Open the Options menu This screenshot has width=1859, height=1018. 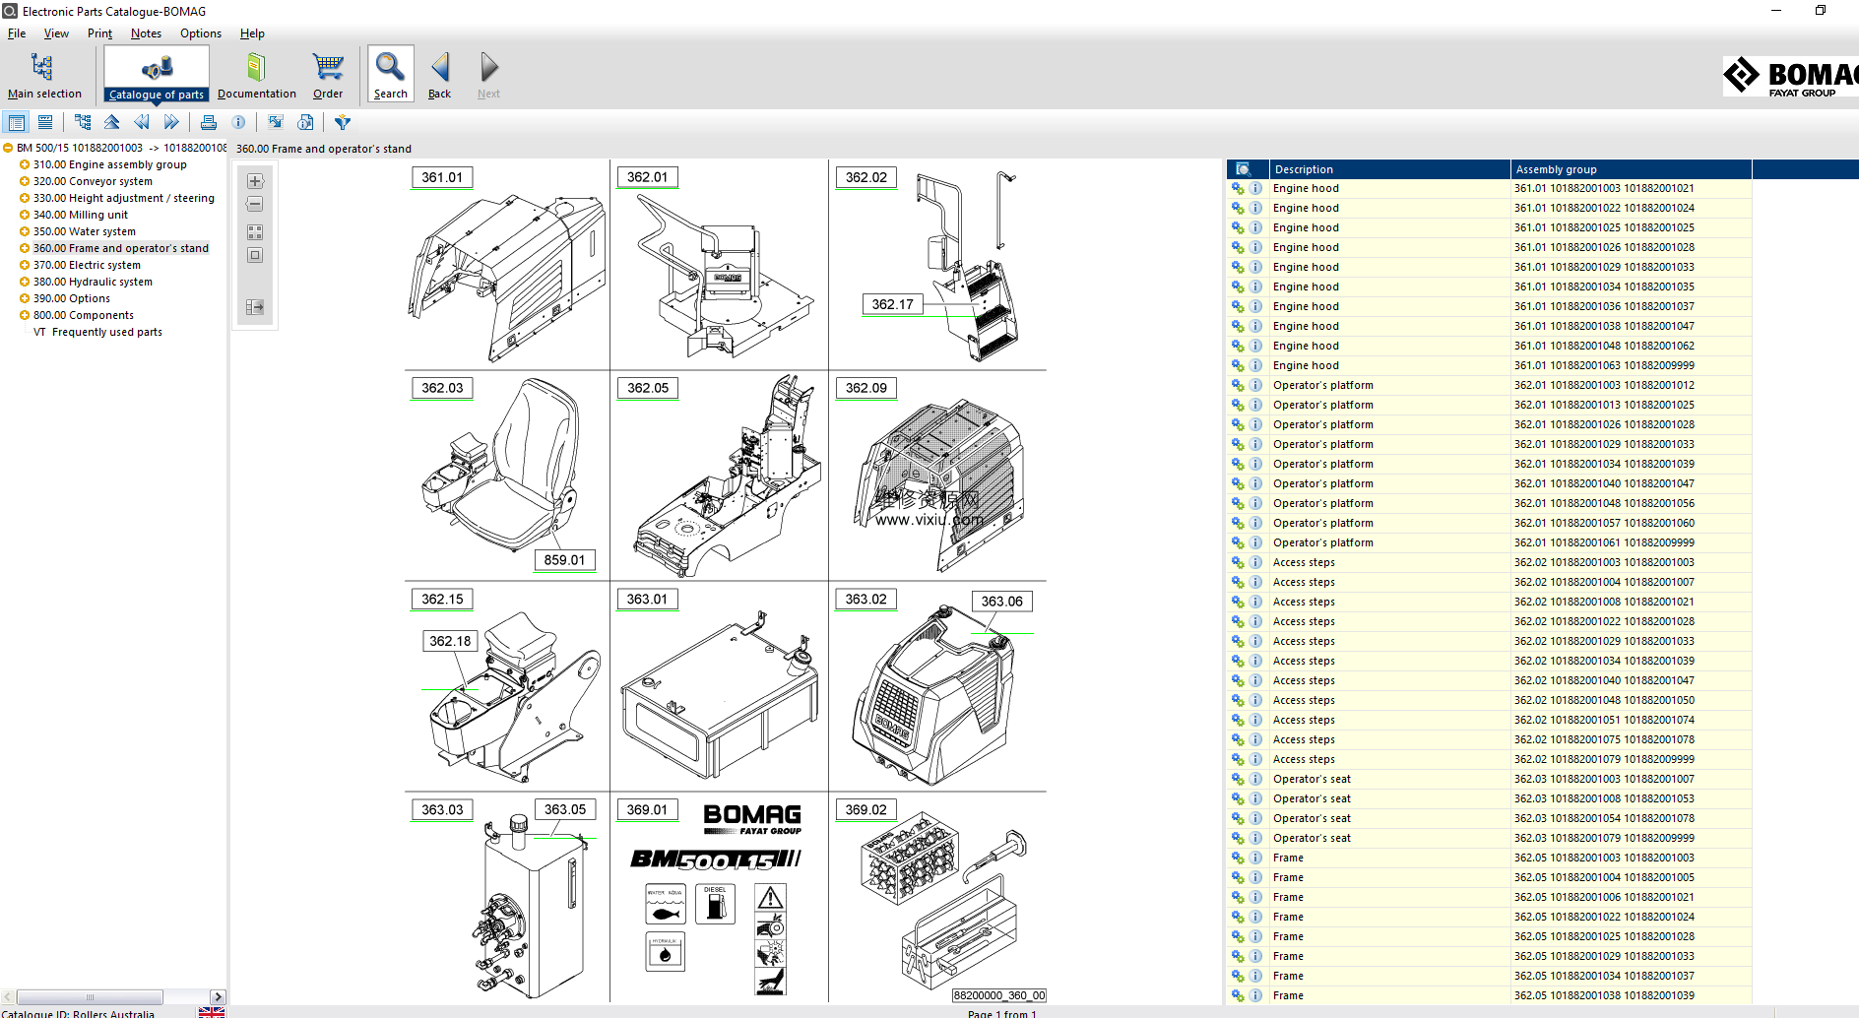tap(200, 33)
